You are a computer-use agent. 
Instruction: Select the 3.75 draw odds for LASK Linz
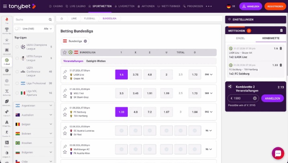136,74
